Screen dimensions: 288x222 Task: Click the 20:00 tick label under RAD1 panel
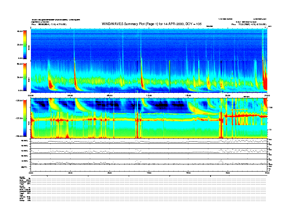coord(228,95)
